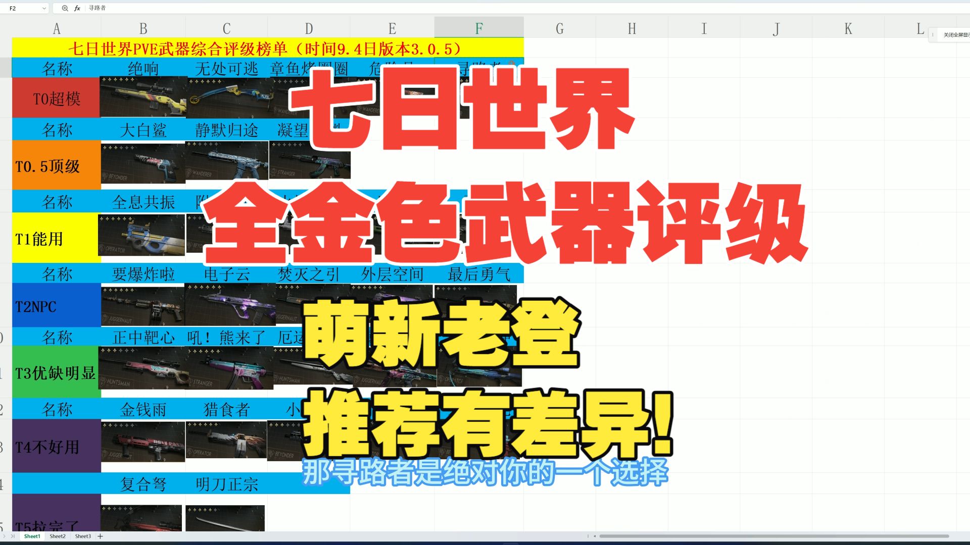Screen dimensions: 970x545
Task: Click the 电子云 weapon name cell
Action: (226, 274)
